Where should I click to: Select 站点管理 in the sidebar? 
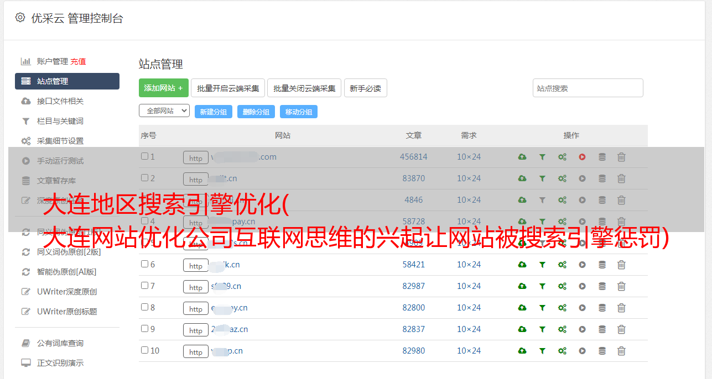(x=67, y=81)
